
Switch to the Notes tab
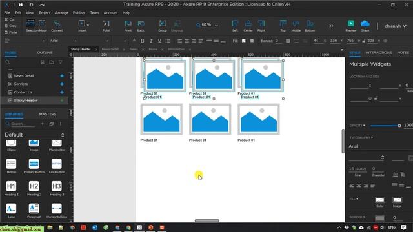pos(403,53)
